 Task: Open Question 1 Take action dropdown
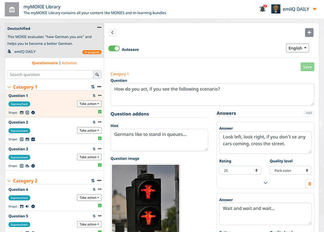click(89, 104)
